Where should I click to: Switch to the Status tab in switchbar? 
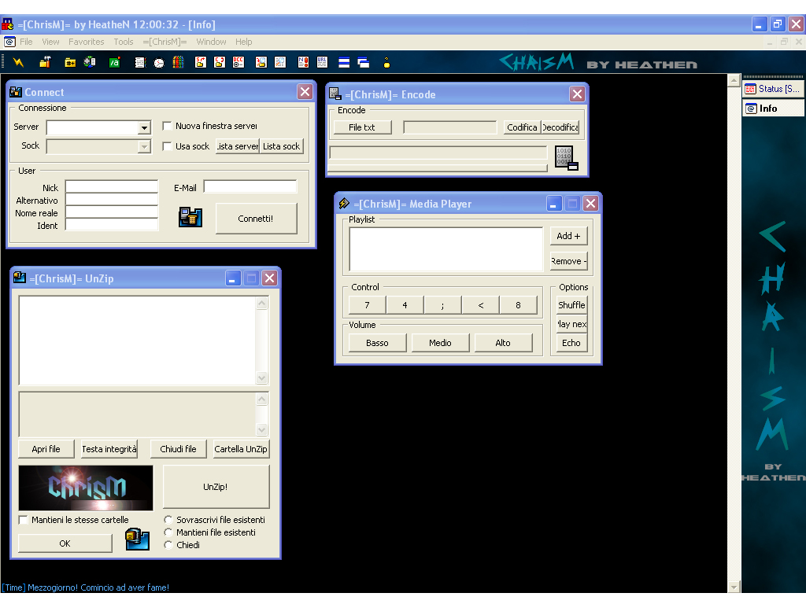(771, 89)
